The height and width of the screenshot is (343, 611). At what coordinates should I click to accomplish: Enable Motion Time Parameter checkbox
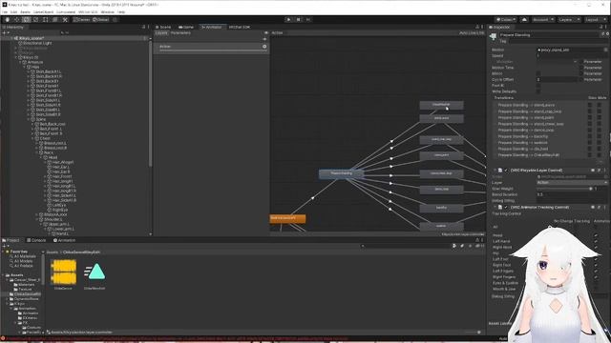pyautogui.click(x=581, y=68)
